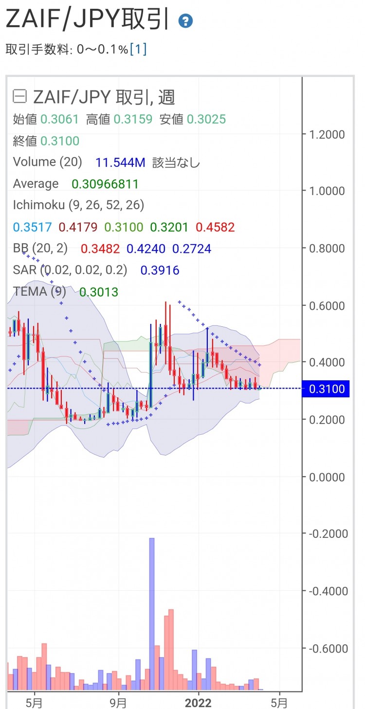
Task: Select Ichimoku (9, 26, 52, 26) indicator
Action: [78, 205]
